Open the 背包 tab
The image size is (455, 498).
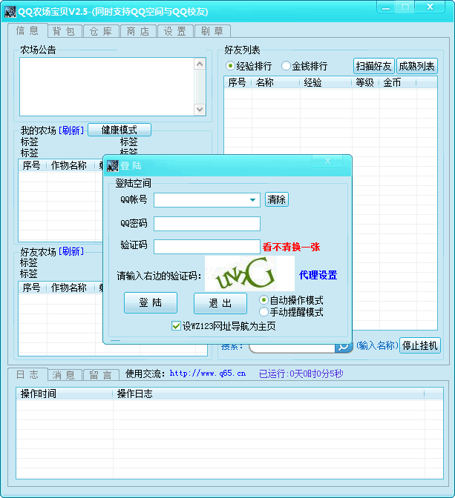click(x=64, y=31)
